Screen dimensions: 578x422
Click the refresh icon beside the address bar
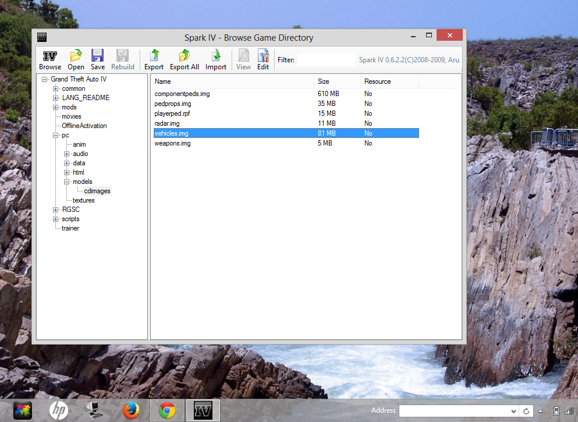526,410
